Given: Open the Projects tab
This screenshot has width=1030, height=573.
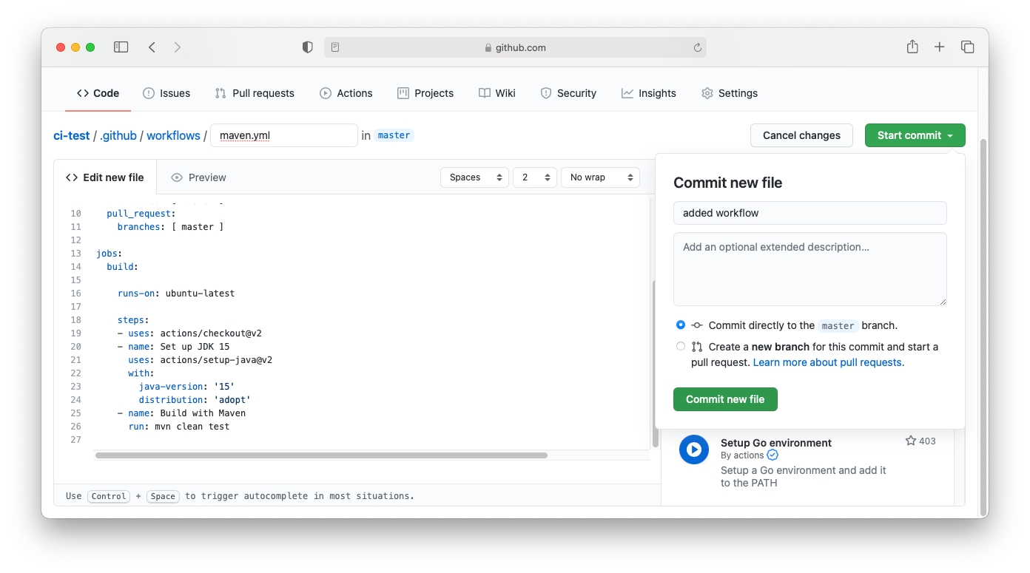Looking at the screenshot, I should coord(425,93).
